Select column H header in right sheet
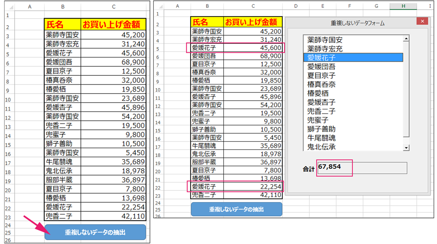The height and width of the screenshot is (244, 437). click(403, 6)
